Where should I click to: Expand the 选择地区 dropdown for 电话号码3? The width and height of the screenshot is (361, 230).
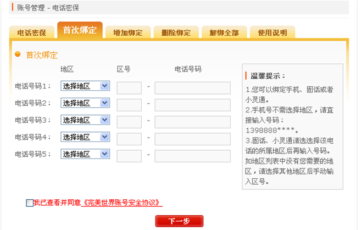pyautogui.click(x=85, y=121)
